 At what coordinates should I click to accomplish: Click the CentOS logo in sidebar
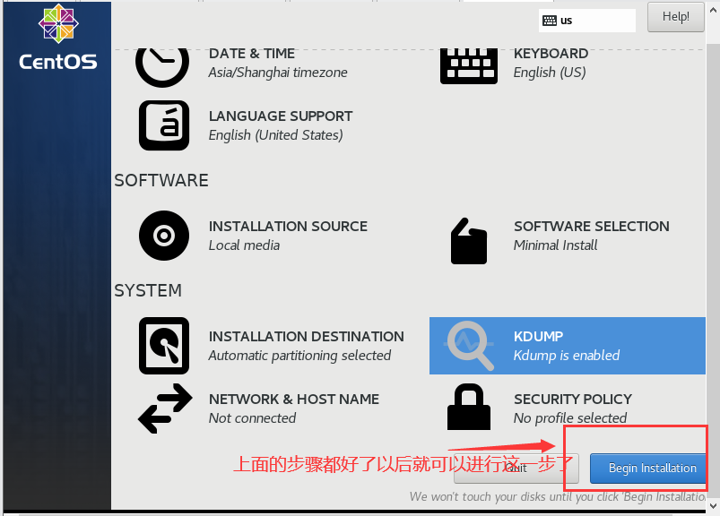(58, 38)
